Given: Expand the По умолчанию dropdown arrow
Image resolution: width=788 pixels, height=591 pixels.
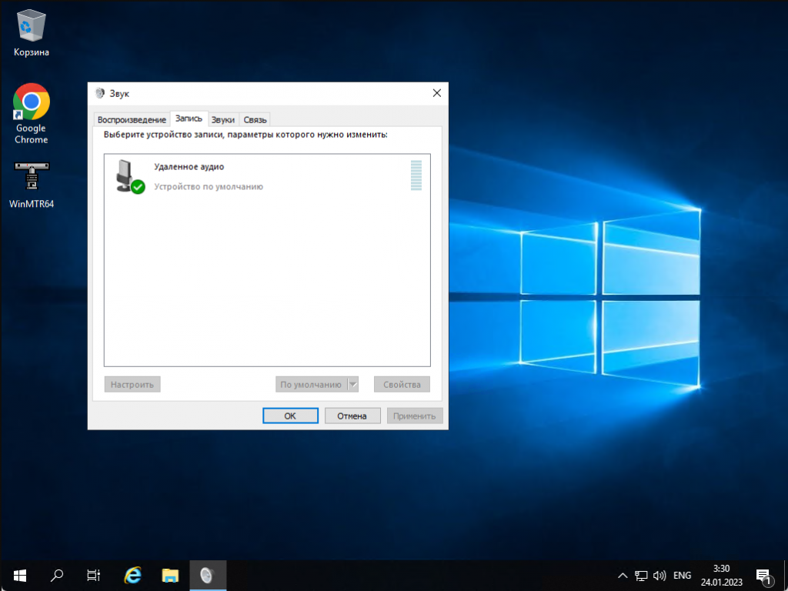Looking at the screenshot, I should click(352, 384).
